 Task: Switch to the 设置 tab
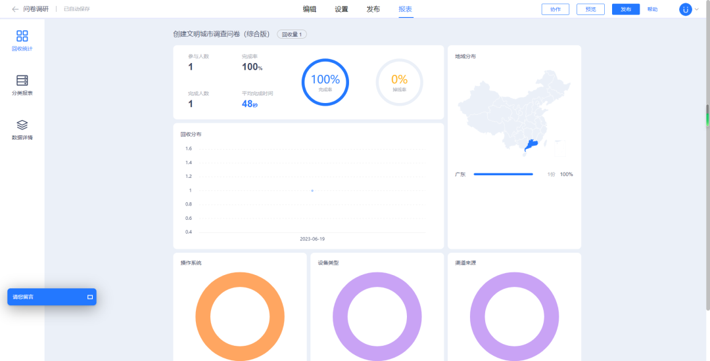point(341,9)
